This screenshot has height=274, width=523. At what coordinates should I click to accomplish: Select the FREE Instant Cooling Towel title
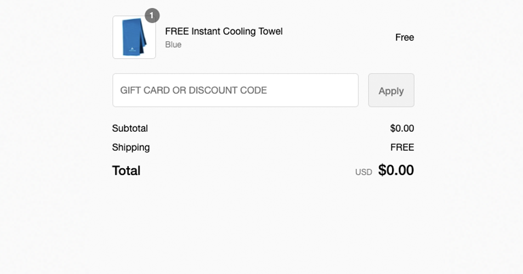tap(224, 31)
